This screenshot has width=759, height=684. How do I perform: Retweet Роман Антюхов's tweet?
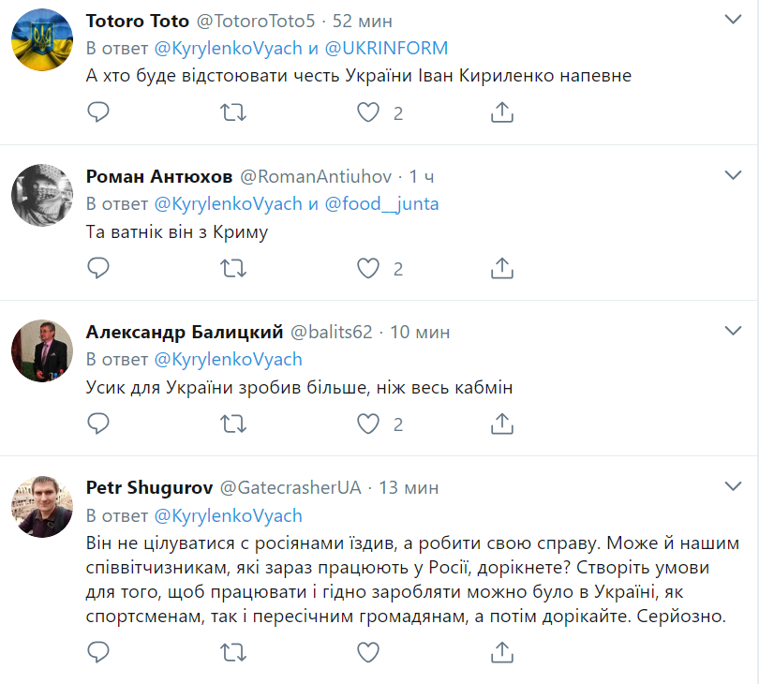click(233, 269)
